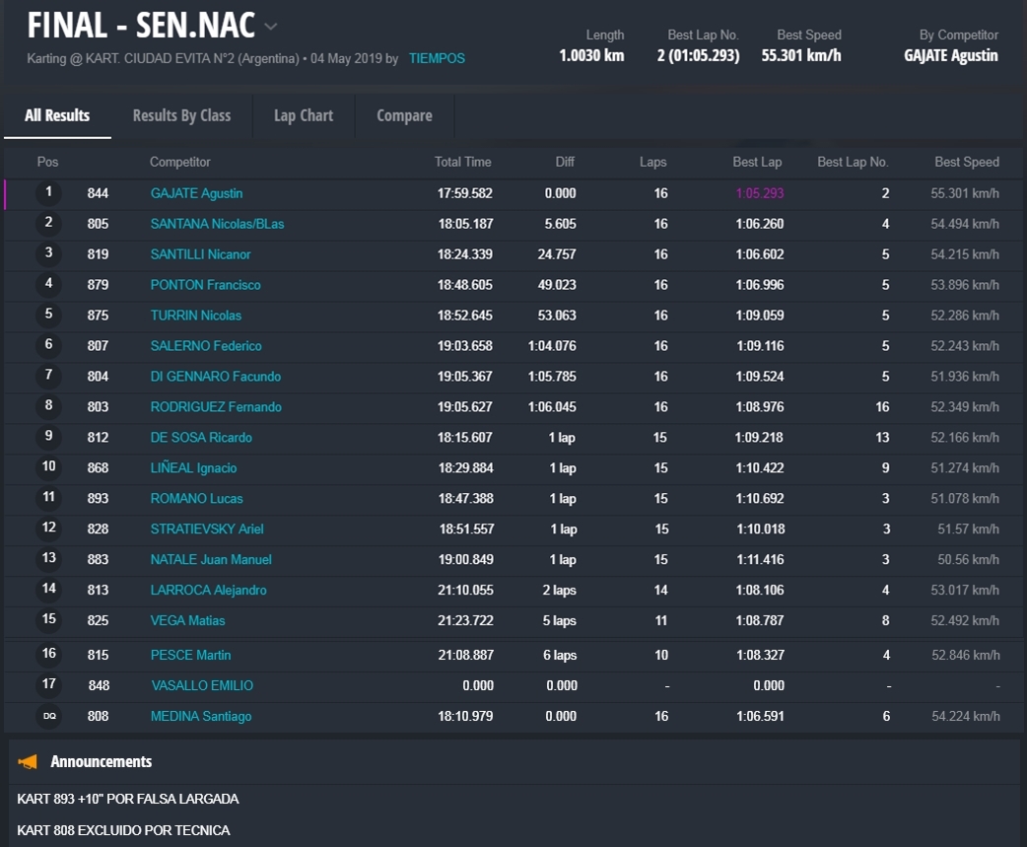Click PONTON Francisco's name

[x=205, y=285]
